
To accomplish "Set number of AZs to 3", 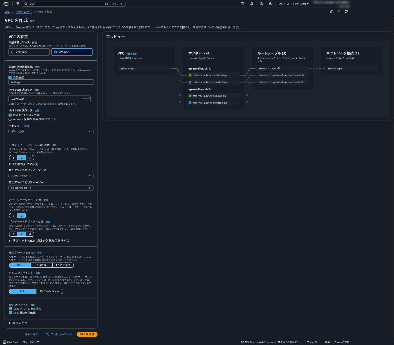I will point(30,158).
